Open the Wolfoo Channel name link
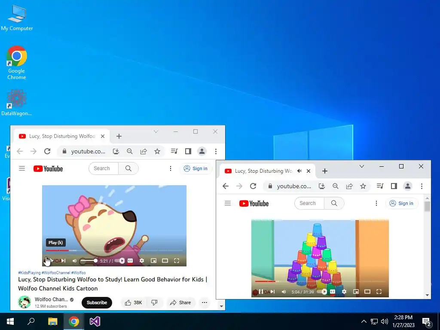 [52, 299]
